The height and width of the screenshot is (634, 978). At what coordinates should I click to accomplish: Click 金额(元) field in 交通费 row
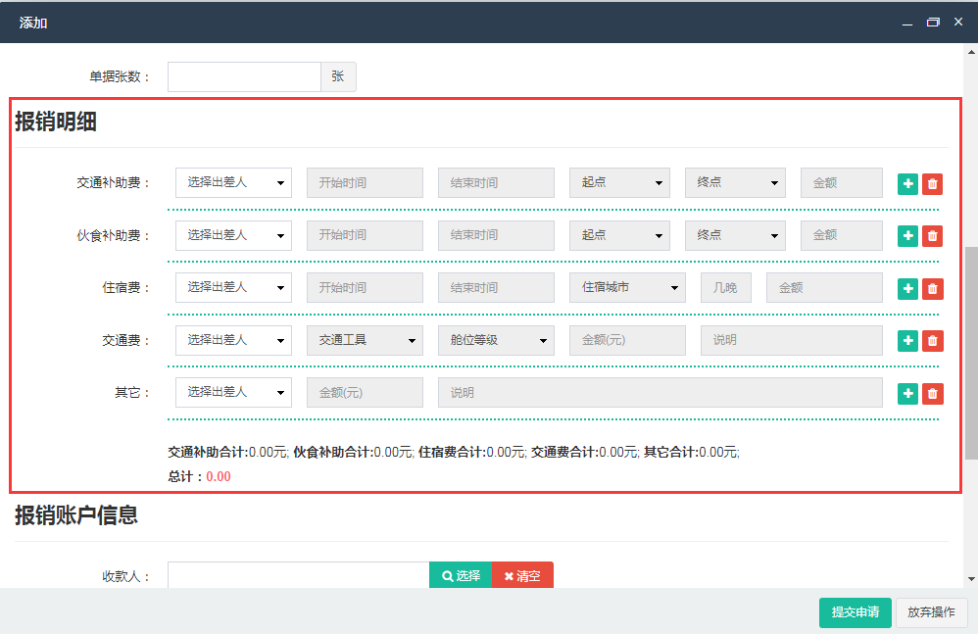click(x=627, y=340)
